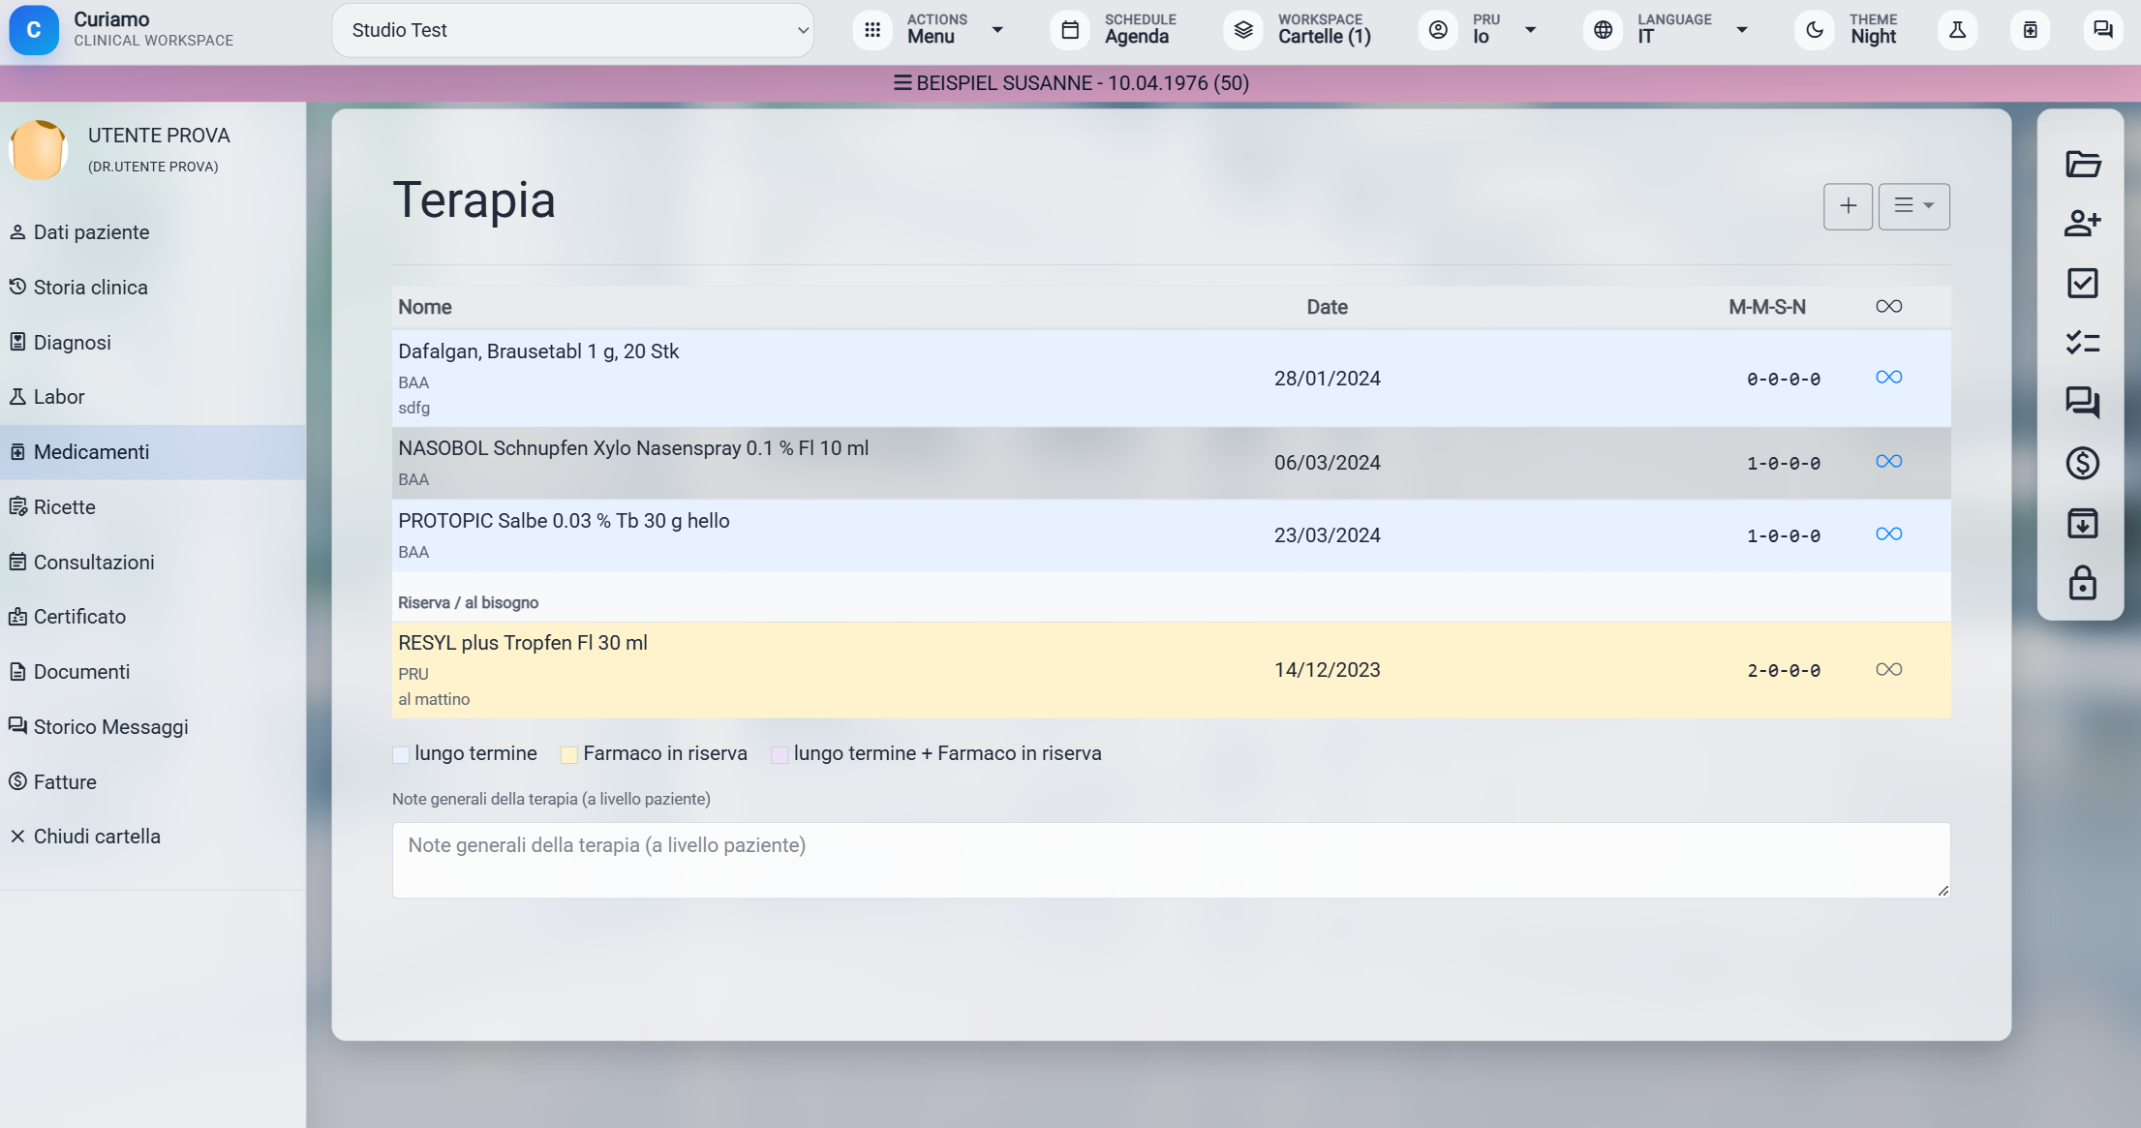2141x1128 pixels.
Task: Open Dati paziente in sidebar
Action: point(153,232)
